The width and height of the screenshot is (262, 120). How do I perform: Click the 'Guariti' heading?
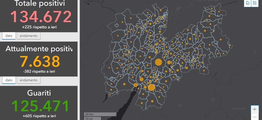39,93
